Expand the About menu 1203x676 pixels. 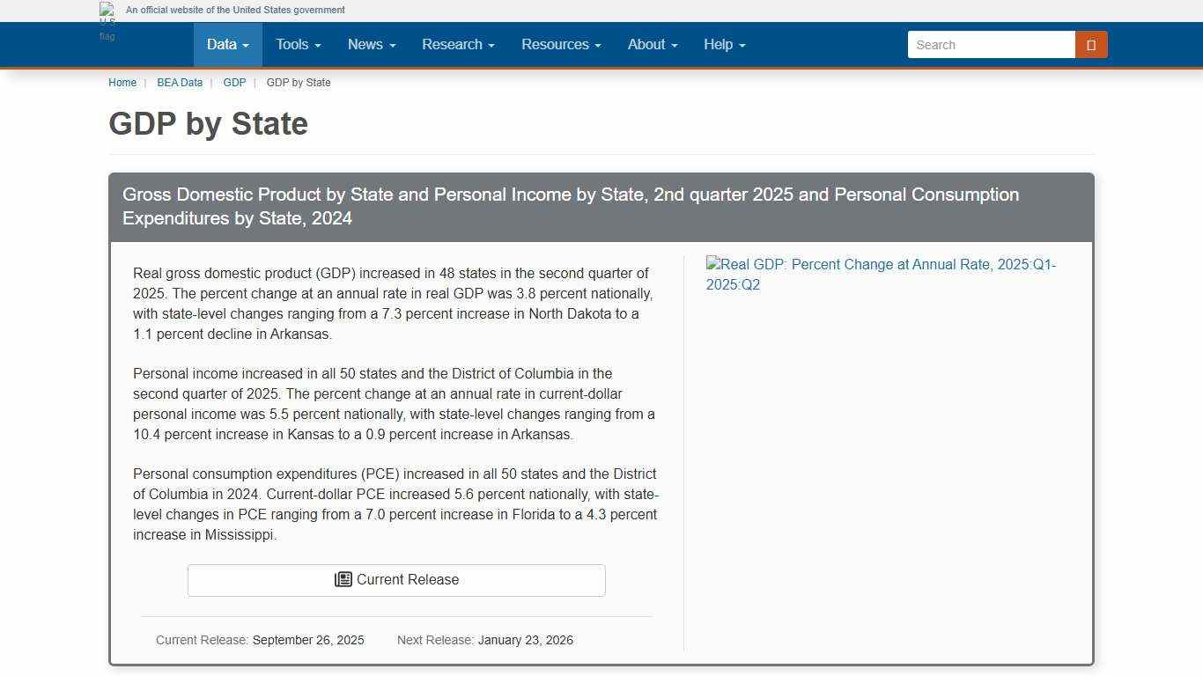point(652,45)
